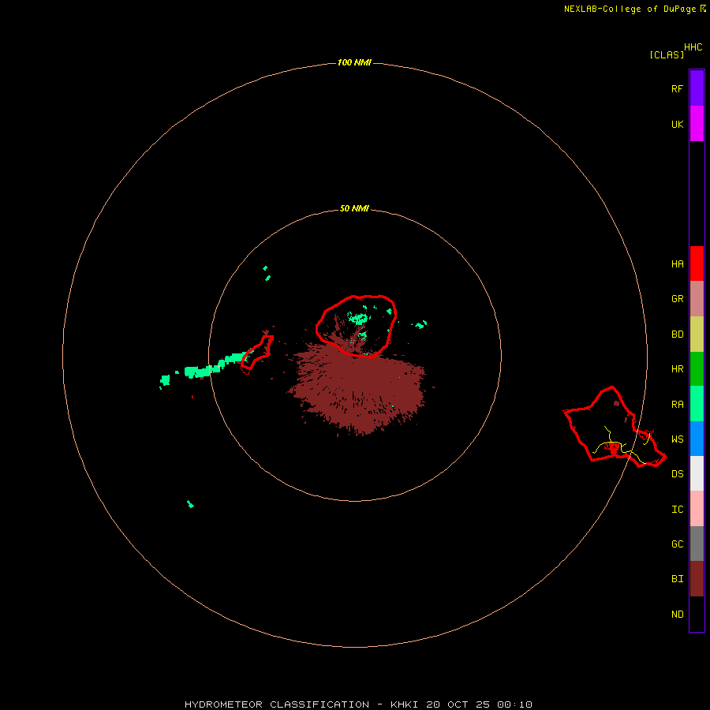This screenshot has width=710, height=710.
Task: Click the HR dark green legend swatch
Action: (x=697, y=369)
